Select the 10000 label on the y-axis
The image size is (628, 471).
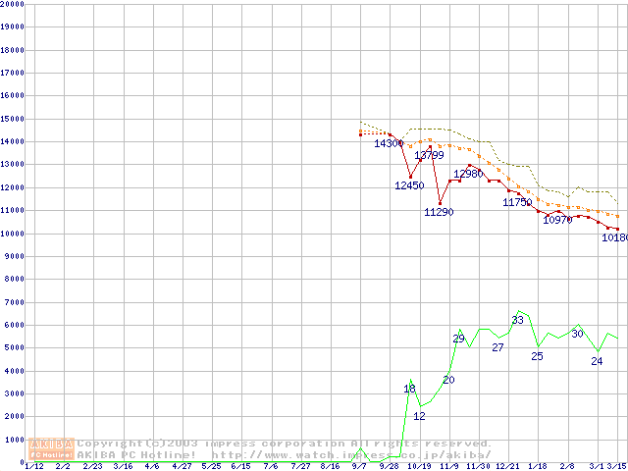click(x=13, y=234)
